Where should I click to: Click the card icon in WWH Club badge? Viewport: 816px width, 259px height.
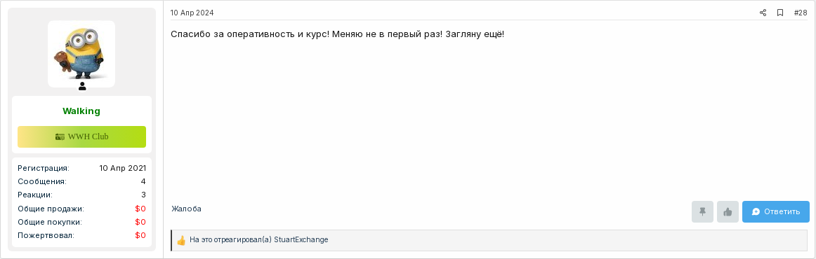point(60,137)
